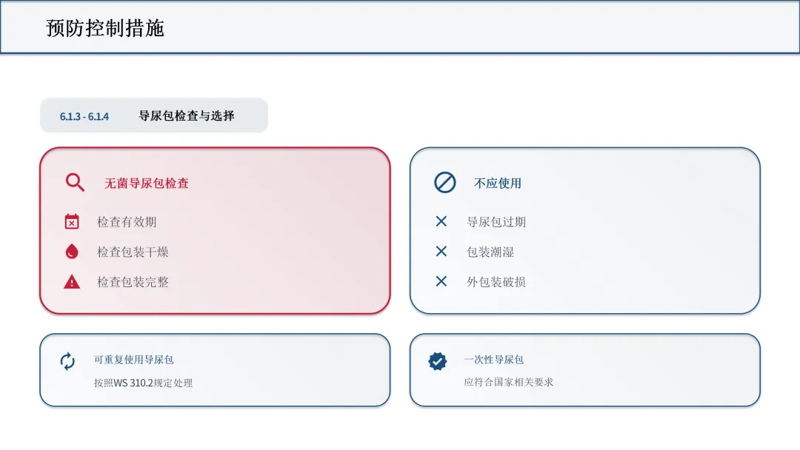
Task: Click the 无菌导尿包检查 card title
Action: 147,183
